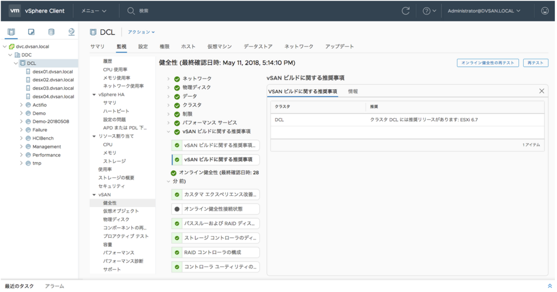Open プロアクティブ テスト under vSAN
The width and height of the screenshot is (557, 292).
point(126,236)
